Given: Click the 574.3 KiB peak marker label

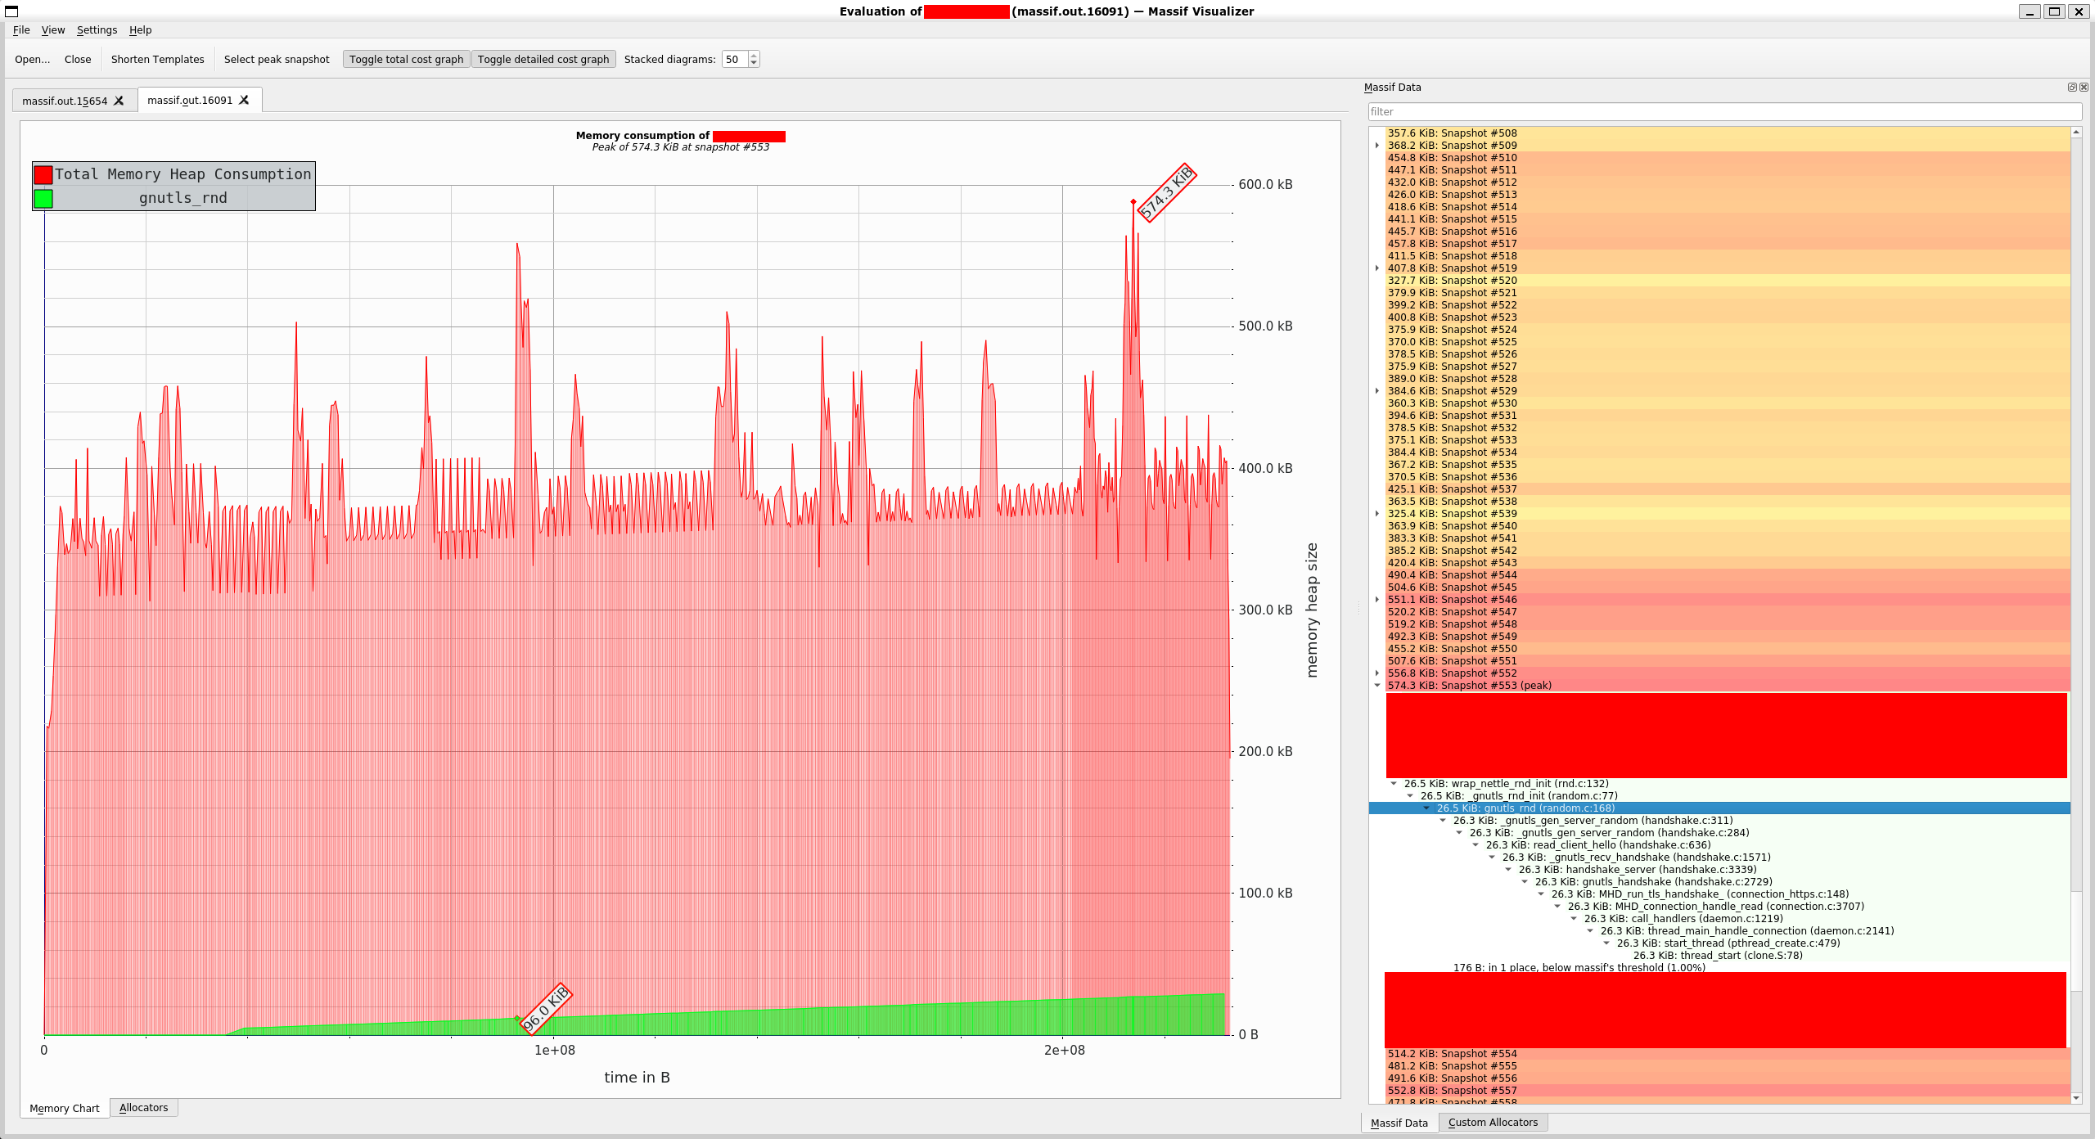Looking at the screenshot, I should (x=1167, y=193).
